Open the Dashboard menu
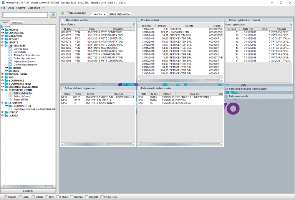Screen dimensions: 295x200 34,8
